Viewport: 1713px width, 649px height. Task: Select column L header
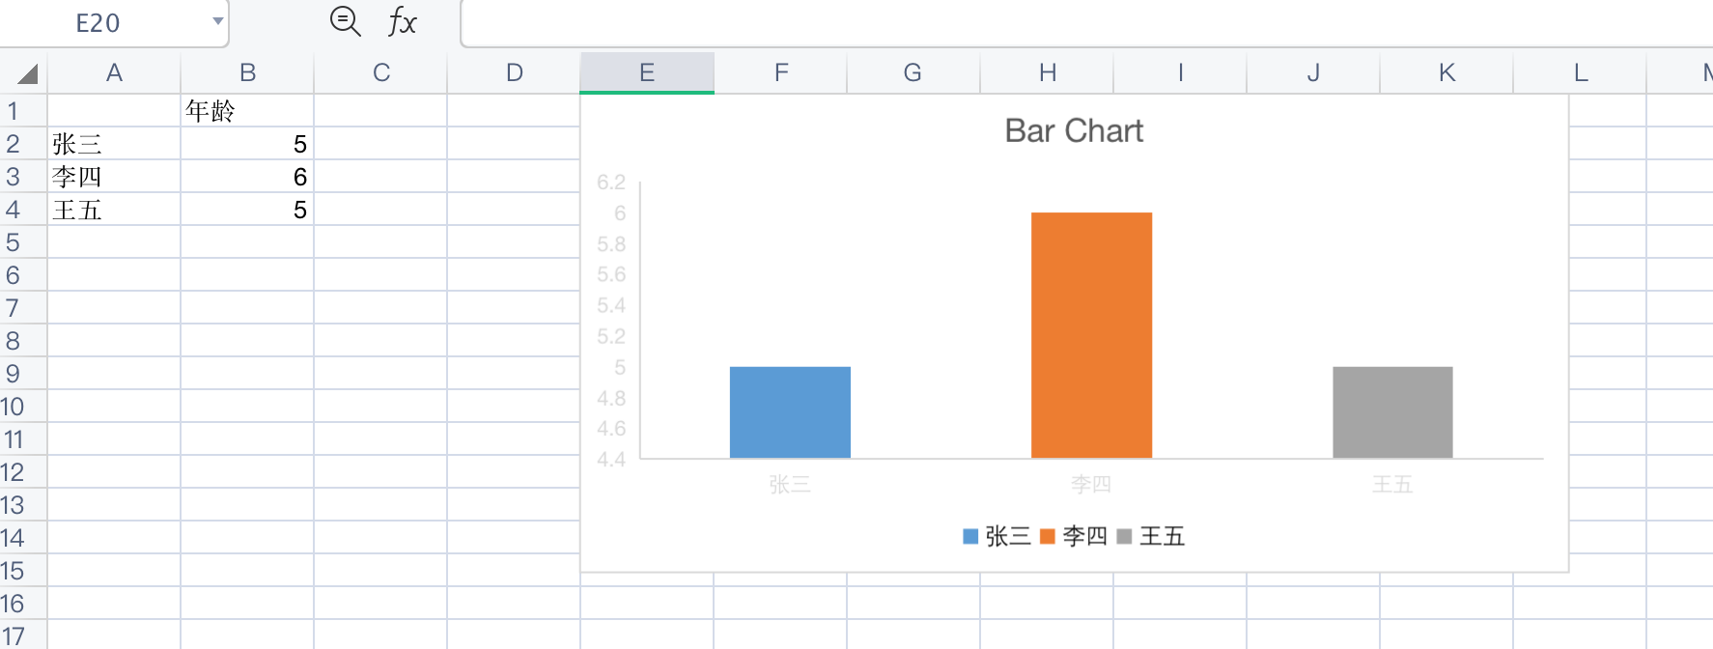(x=1580, y=73)
